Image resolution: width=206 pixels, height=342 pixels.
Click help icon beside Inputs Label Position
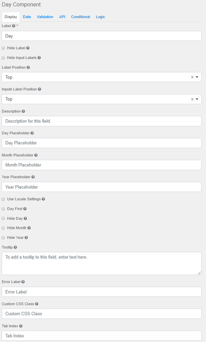(40, 89)
